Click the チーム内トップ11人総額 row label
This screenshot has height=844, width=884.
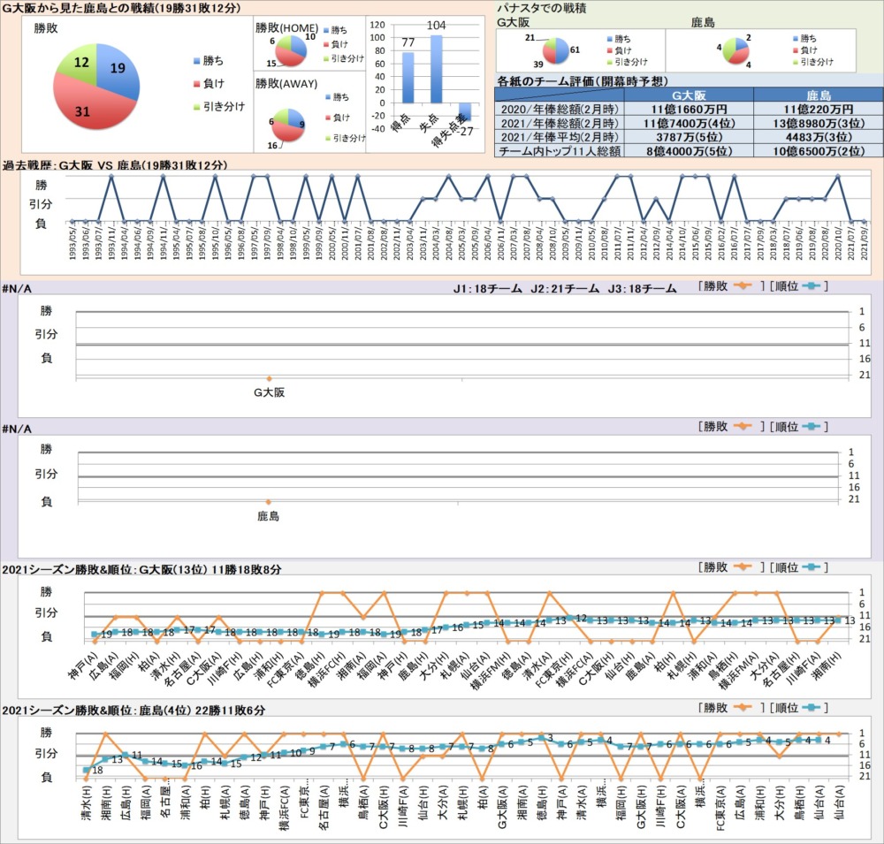point(560,151)
